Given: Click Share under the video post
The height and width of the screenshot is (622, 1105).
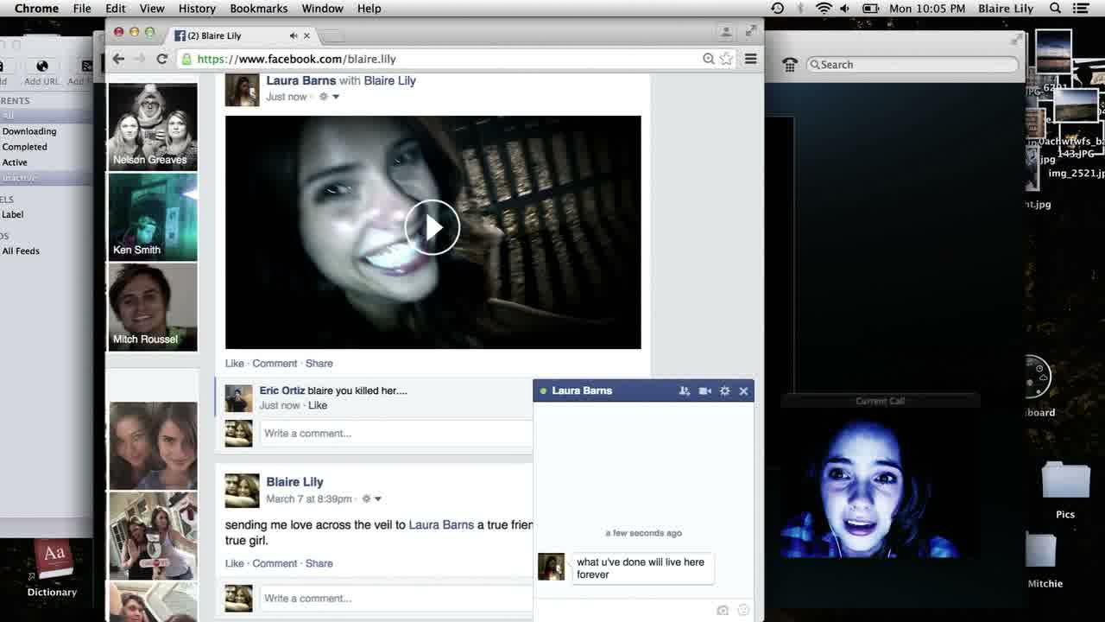Looking at the screenshot, I should coord(319,364).
